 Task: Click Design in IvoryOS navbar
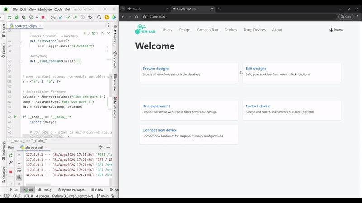coord(185,30)
